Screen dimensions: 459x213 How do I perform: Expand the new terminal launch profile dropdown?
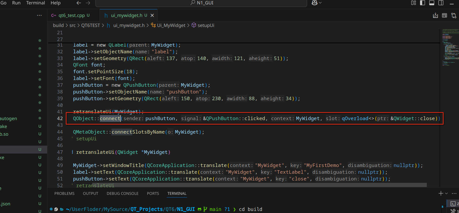tap(446, 193)
